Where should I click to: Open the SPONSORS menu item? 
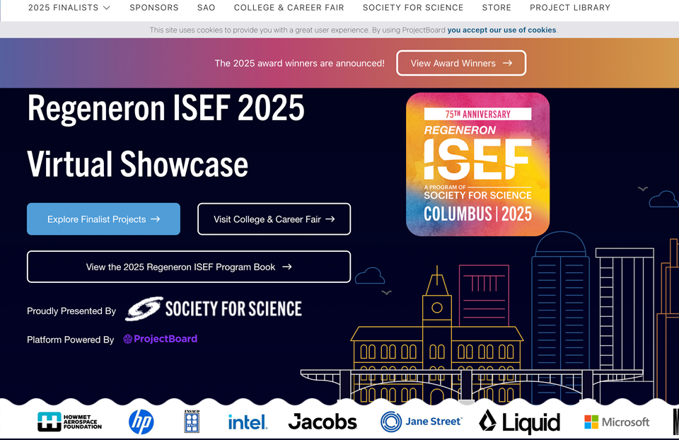(x=153, y=8)
